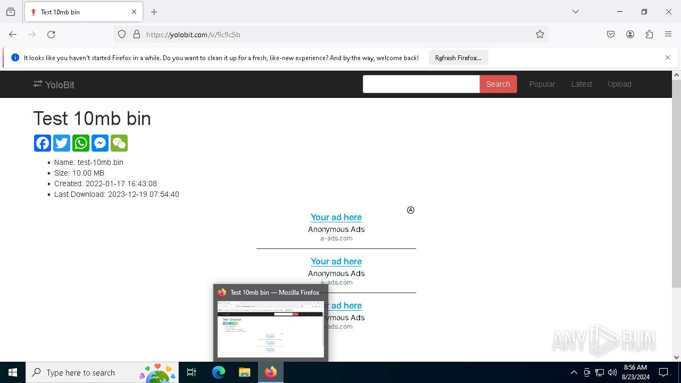Screen dimensions: 681x383
Task: Open tracking protection shield info
Action: pyautogui.click(x=122, y=35)
